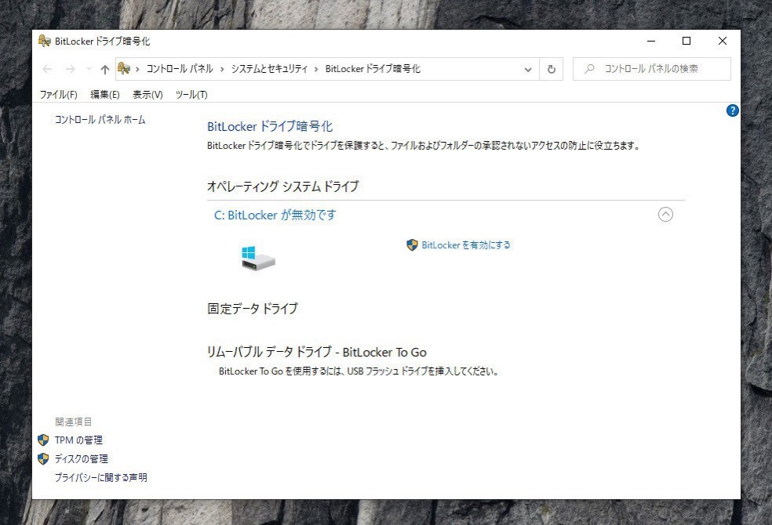This screenshot has width=772, height=525.
Task: Click the コントロール パネル breadcrumb
Action: (180, 69)
